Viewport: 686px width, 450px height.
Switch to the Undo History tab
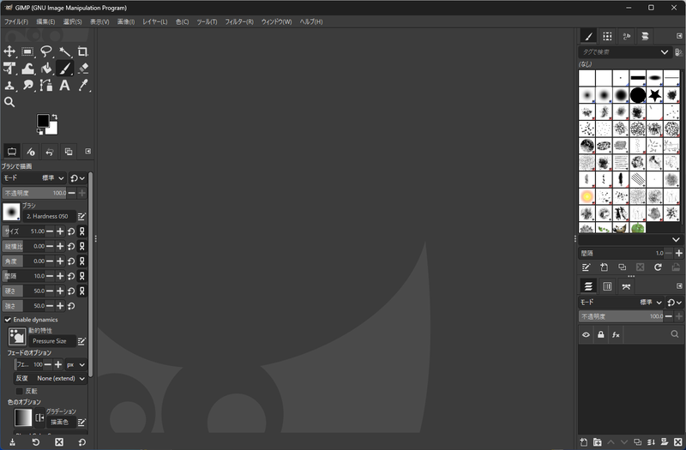[50, 152]
